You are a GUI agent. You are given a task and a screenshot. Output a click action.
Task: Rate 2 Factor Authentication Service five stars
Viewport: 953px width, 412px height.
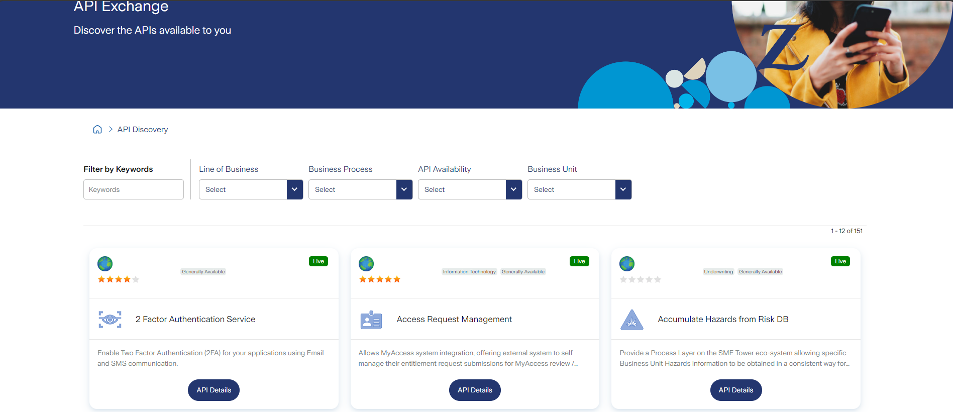136,279
